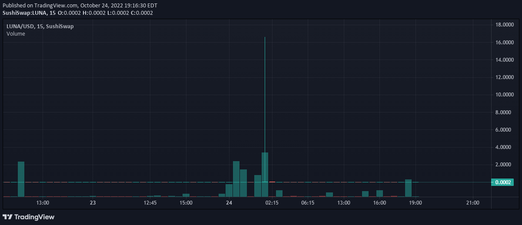Click the 19:00 time axis label
522x225 pixels.
click(x=415, y=203)
